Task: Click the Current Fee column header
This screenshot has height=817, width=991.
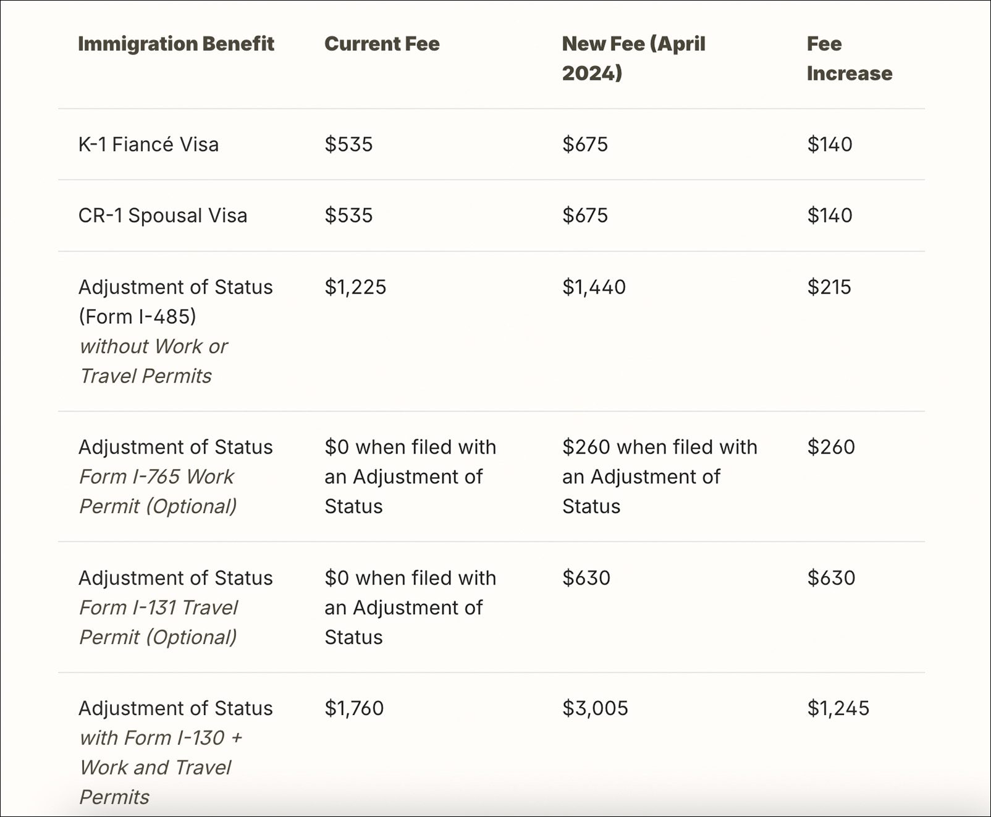Action: (382, 44)
